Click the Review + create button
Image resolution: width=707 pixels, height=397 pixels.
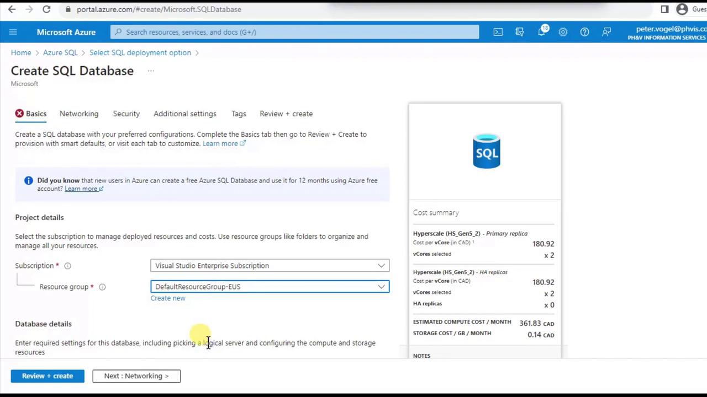(x=48, y=376)
